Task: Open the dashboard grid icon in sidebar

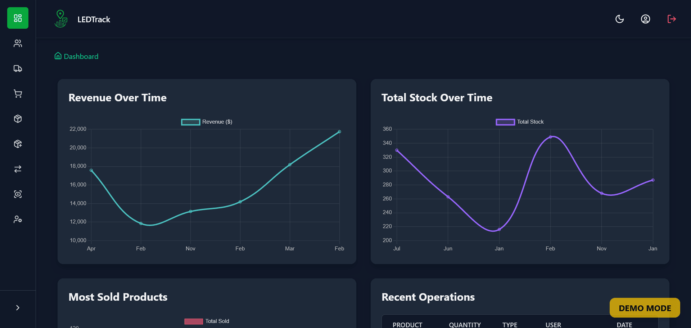Action: click(18, 18)
